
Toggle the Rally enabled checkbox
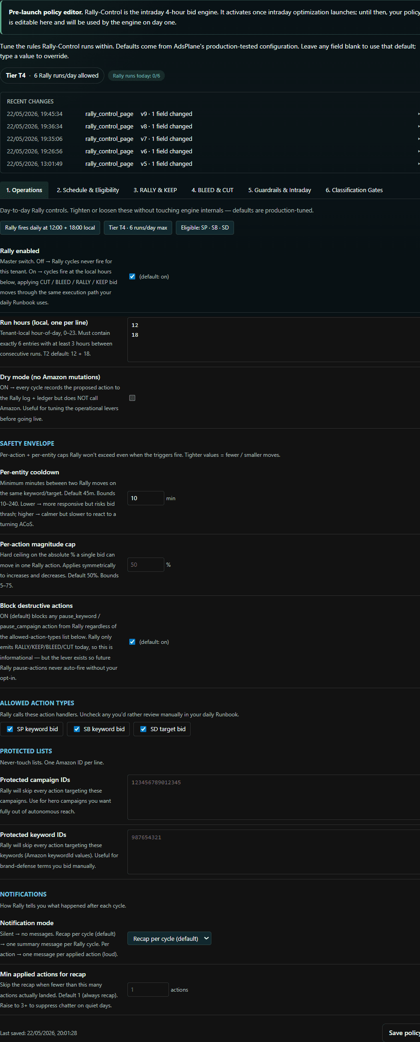pyautogui.click(x=132, y=277)
